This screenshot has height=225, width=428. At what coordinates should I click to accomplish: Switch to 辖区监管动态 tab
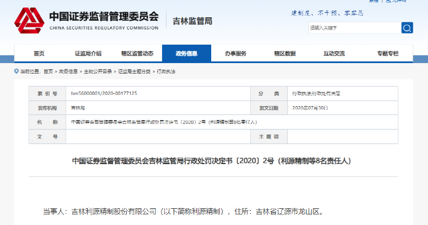point(137,54)
